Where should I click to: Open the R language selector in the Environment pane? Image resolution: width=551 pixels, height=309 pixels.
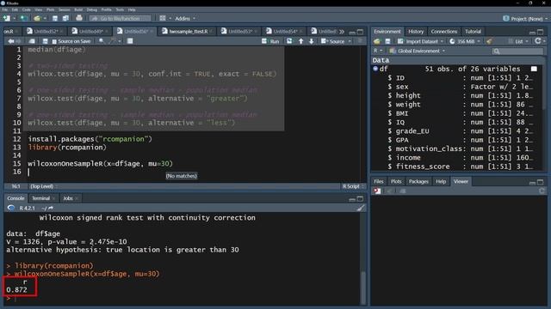(378, 51)
